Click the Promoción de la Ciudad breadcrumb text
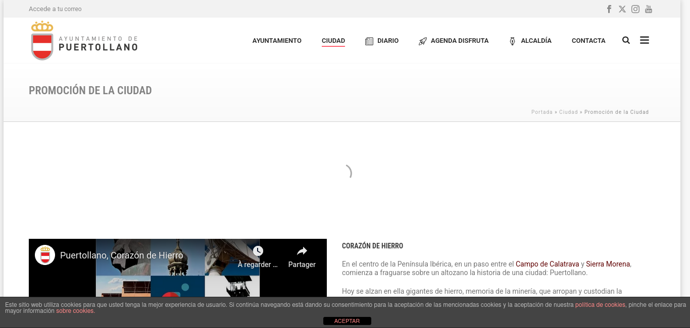The height and width of the screenshot is (328, 690). pyautogui.click(x=616, y=112)
